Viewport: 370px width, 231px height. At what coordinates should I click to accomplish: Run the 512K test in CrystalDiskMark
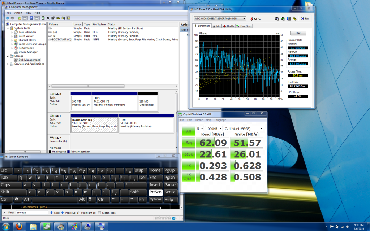click(x=188, y=154)
